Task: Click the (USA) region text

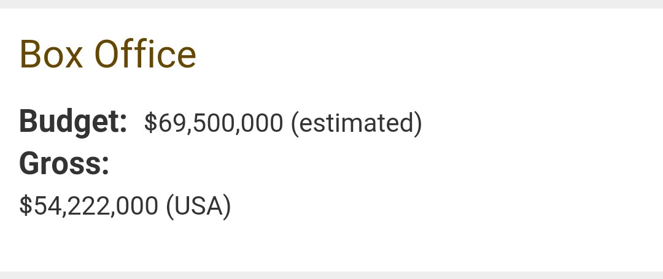Action: (199, 206)
